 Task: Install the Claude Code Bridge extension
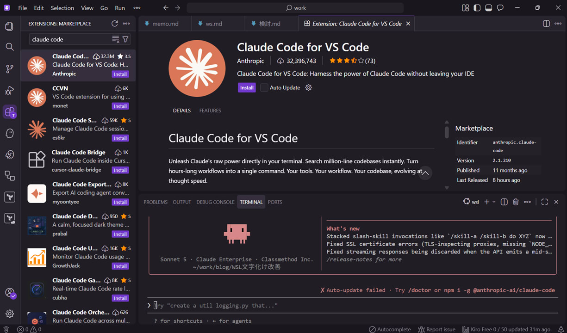pyautogui.click(x=120, y=170)
